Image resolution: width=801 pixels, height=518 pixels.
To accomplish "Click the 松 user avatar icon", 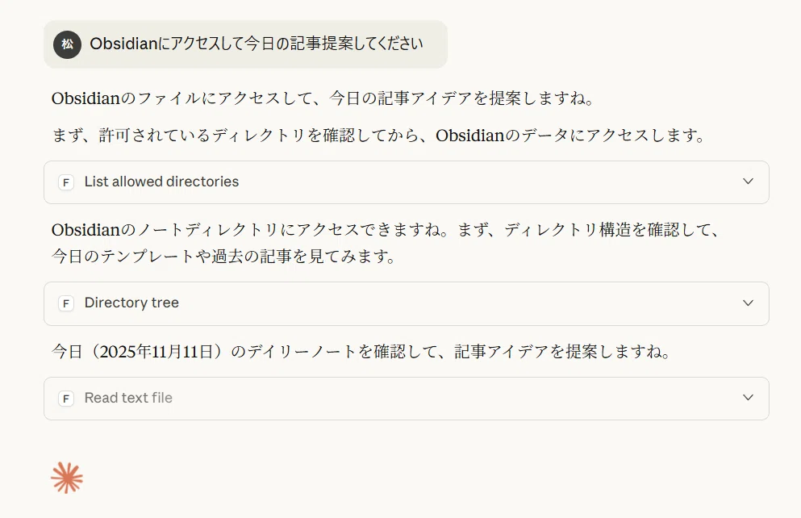I will [x=68, y=44].
